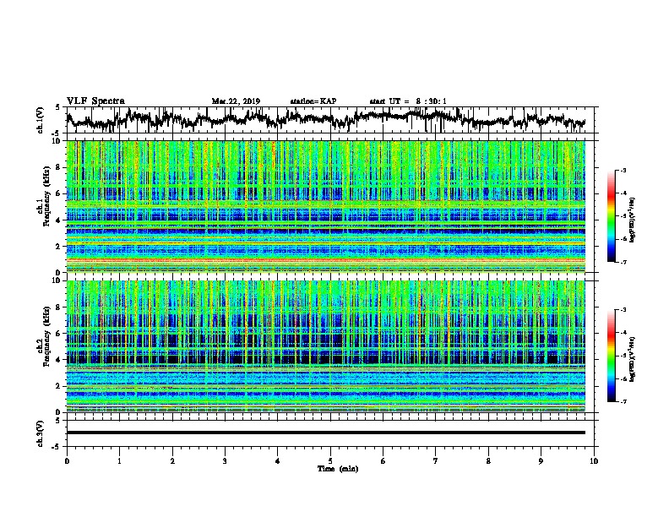Click the ch.2 spectrogram colorbar
The height and width of the screenshot is (517, 669).
point(611,356)
